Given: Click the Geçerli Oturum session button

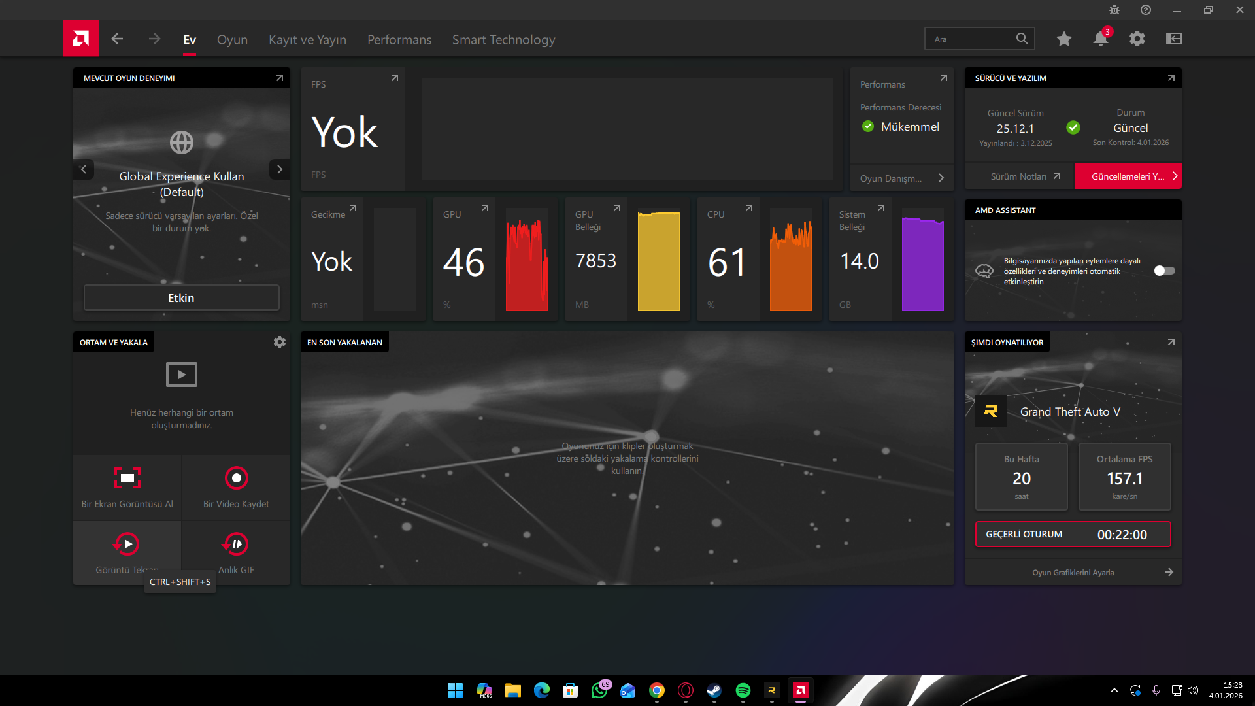Looking at the screenshot, I should pyautogui.click(x=1073, y=534).
